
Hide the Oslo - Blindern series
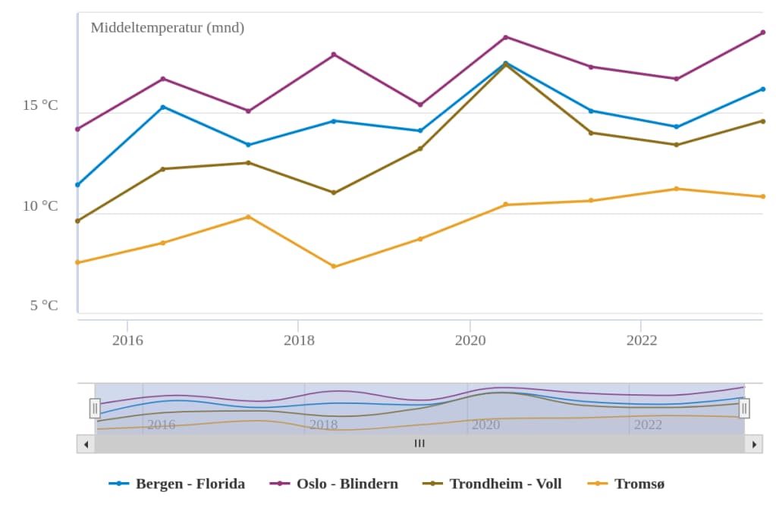[347, 484]
